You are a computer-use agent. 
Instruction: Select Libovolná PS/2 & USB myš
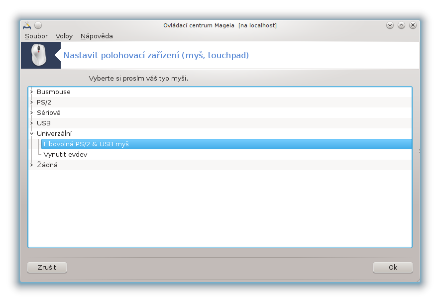click(226, 144)
